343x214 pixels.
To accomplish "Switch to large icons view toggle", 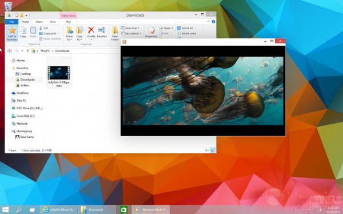I will (x=213, y=150).
